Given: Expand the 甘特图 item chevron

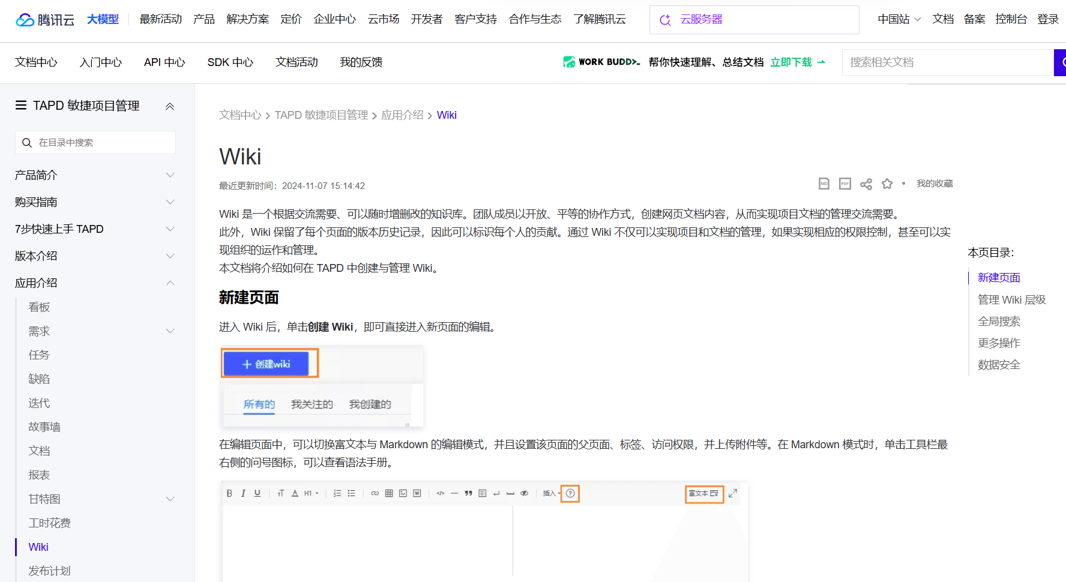Looking at the screenshot, I should [170, 499].
